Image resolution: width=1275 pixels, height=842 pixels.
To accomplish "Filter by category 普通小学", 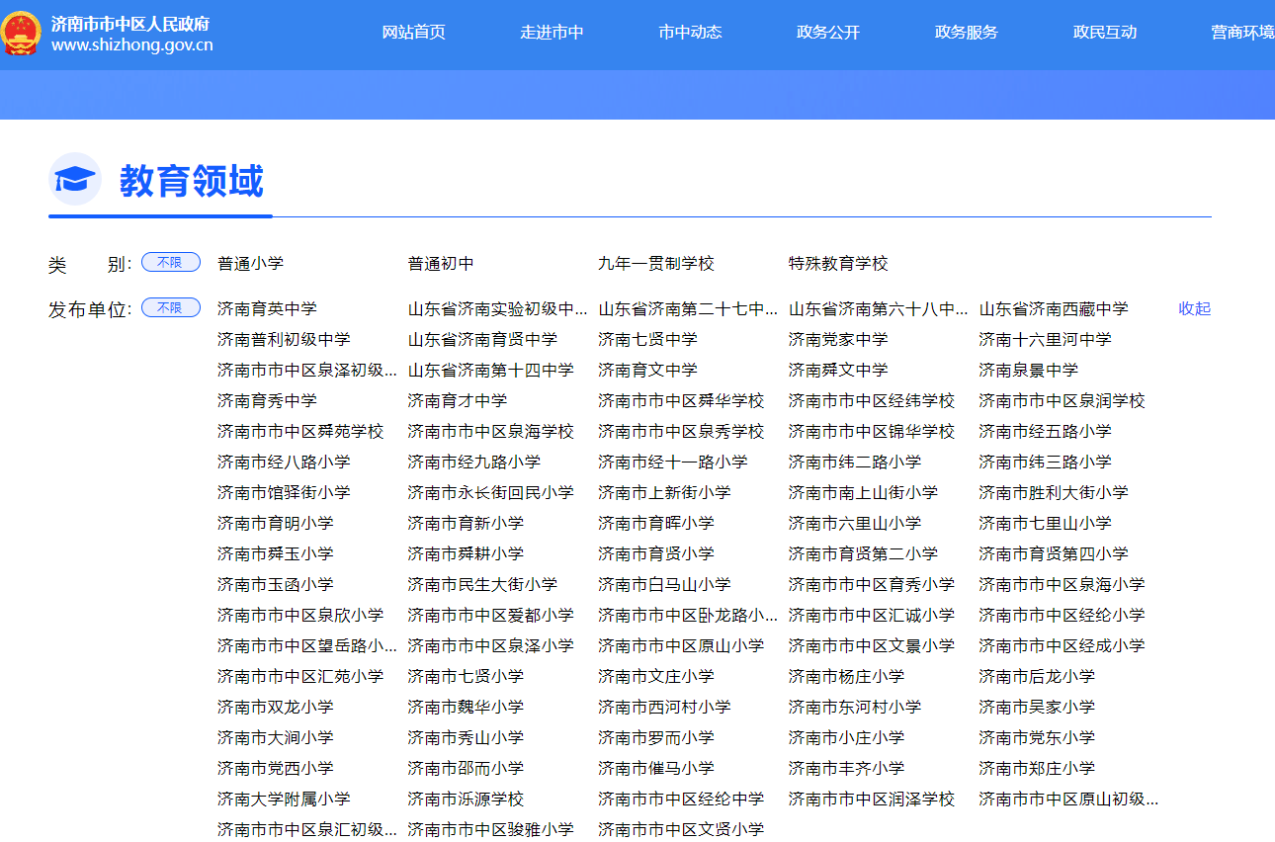I will 251,263.
